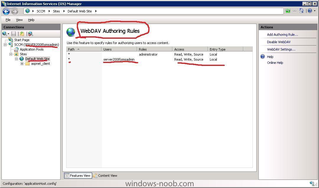Viewport: 319px width, 188px height.
Task: Select Application Pools tree item
Action: [32, 49]
